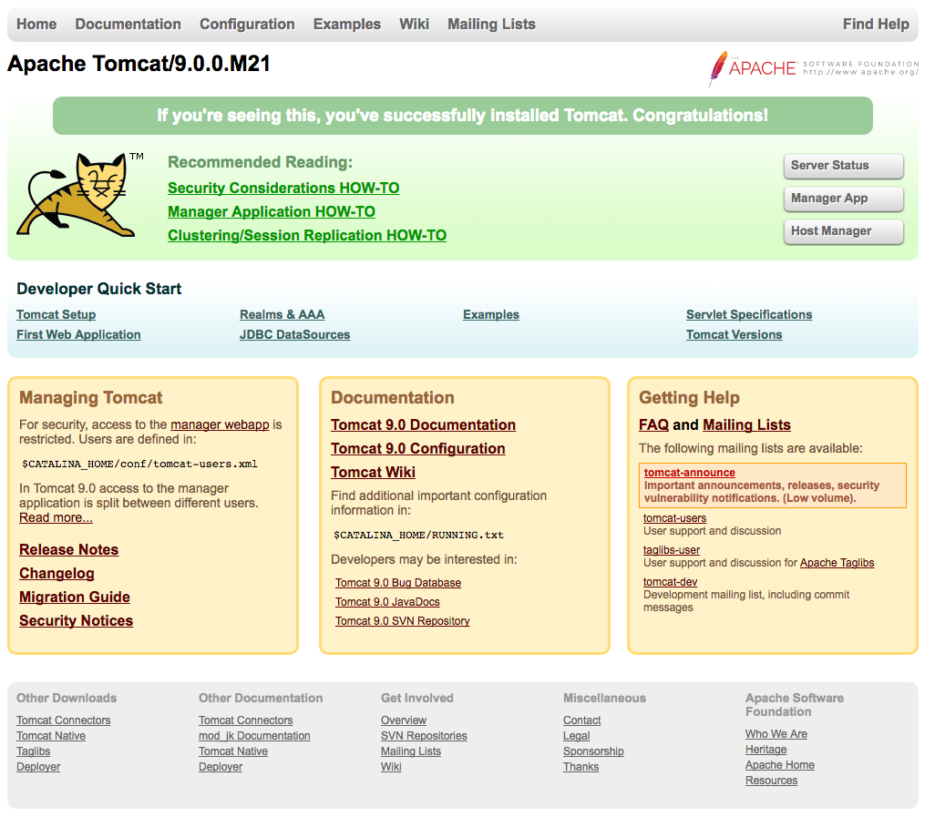Open Security Considerations HOW-TO link
The width and height of the screenshot is (935, 817).
click(x=283, y=188)
